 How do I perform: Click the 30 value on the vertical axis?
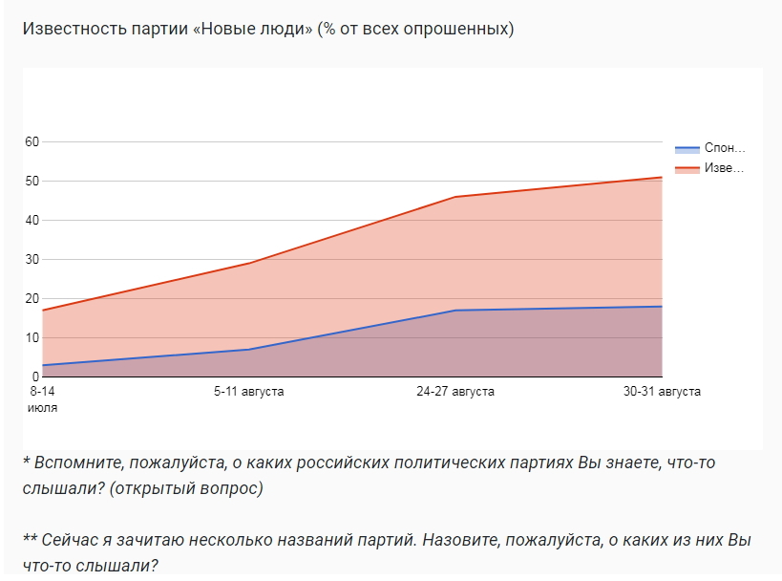tap(32, 260)
